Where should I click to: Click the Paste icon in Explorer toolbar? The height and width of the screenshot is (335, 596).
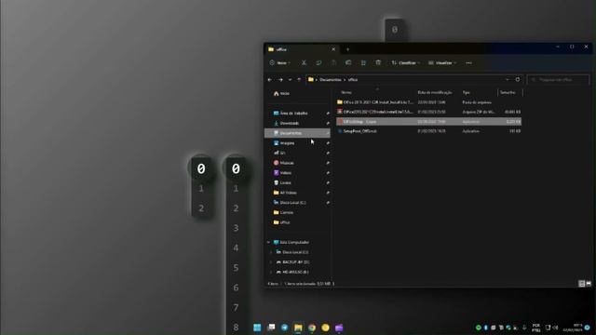pos(333,63)
